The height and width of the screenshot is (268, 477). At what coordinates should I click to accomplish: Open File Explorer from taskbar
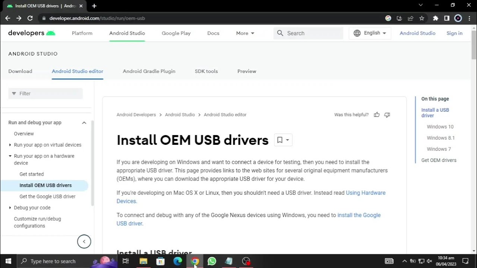pyautogui.click(x=143, y=261)
